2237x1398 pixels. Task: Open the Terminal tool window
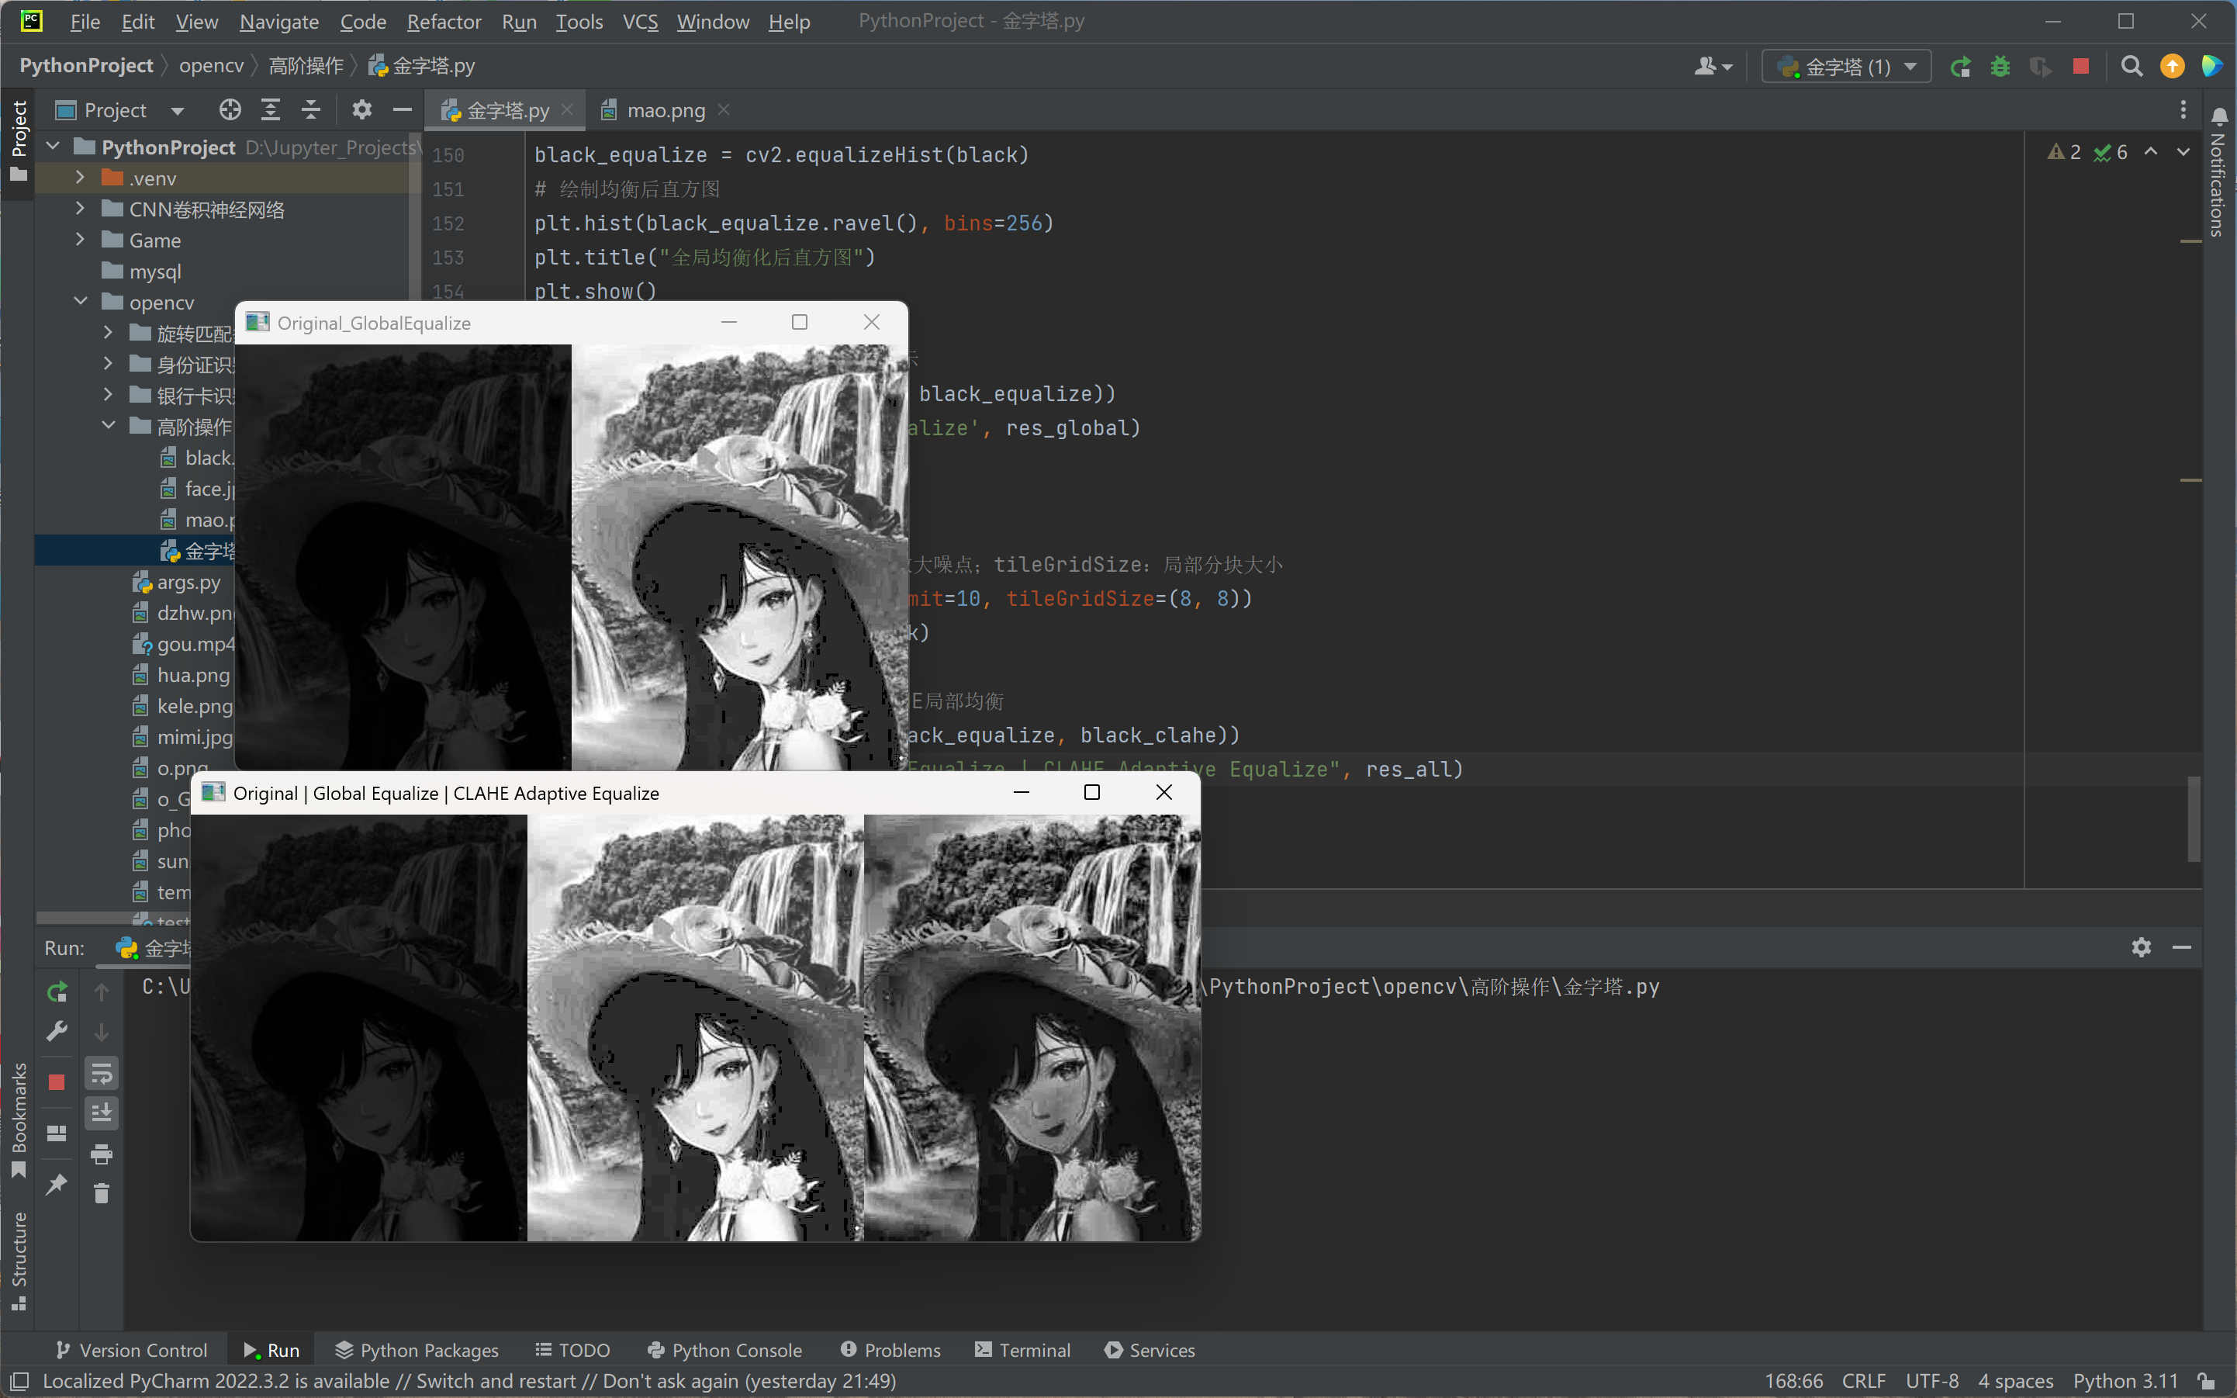[1023, 1350]
